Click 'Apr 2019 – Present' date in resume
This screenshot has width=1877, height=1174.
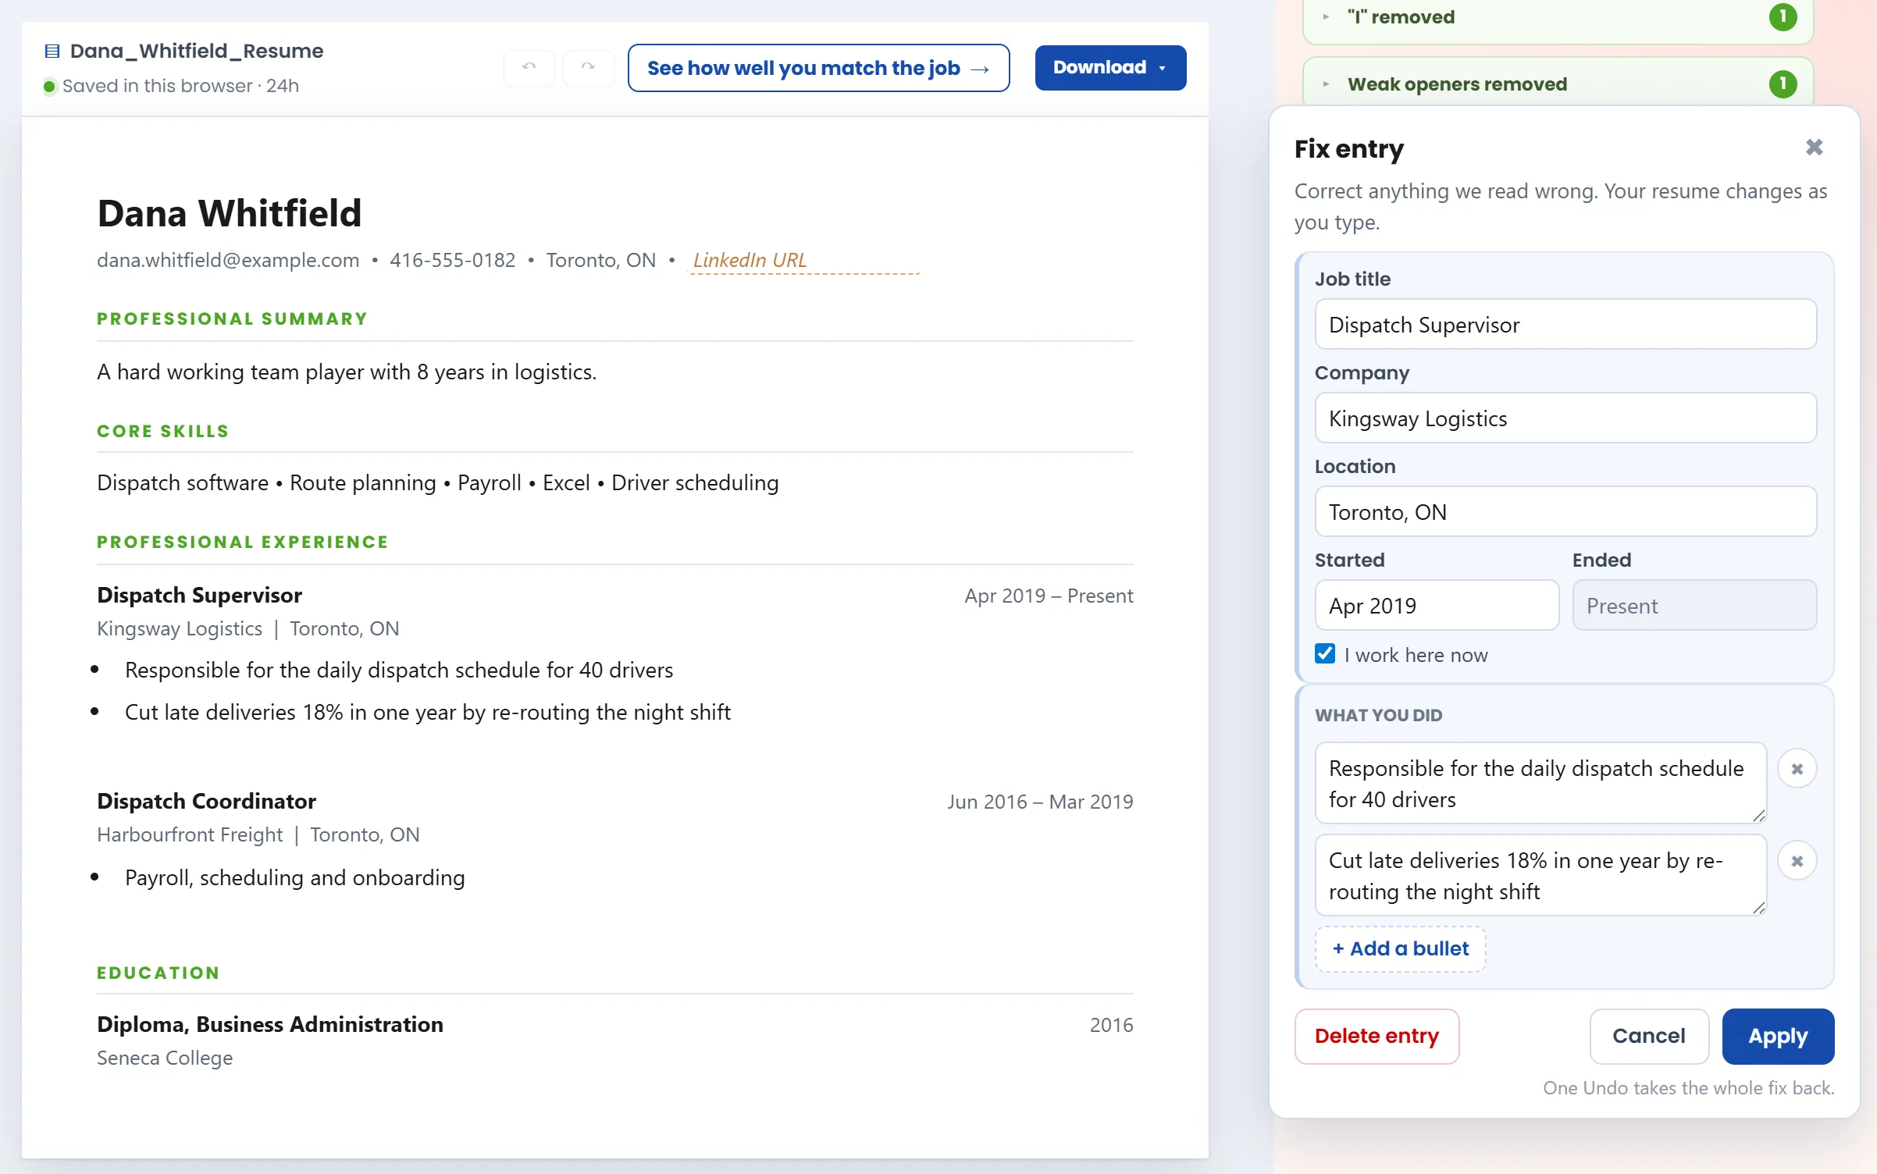(x=1049, y=596)
